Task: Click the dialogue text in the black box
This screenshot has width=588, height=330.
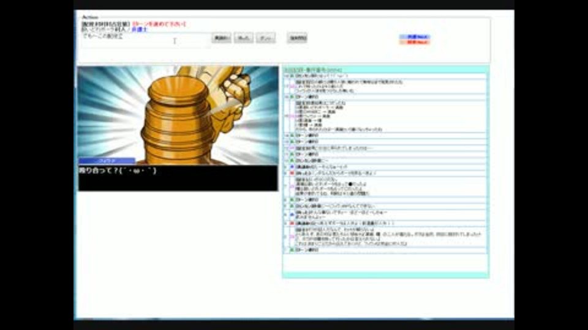Action: [118, 170]
